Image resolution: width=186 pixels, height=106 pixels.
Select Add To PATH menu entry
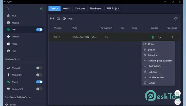[x=158, y=66]
